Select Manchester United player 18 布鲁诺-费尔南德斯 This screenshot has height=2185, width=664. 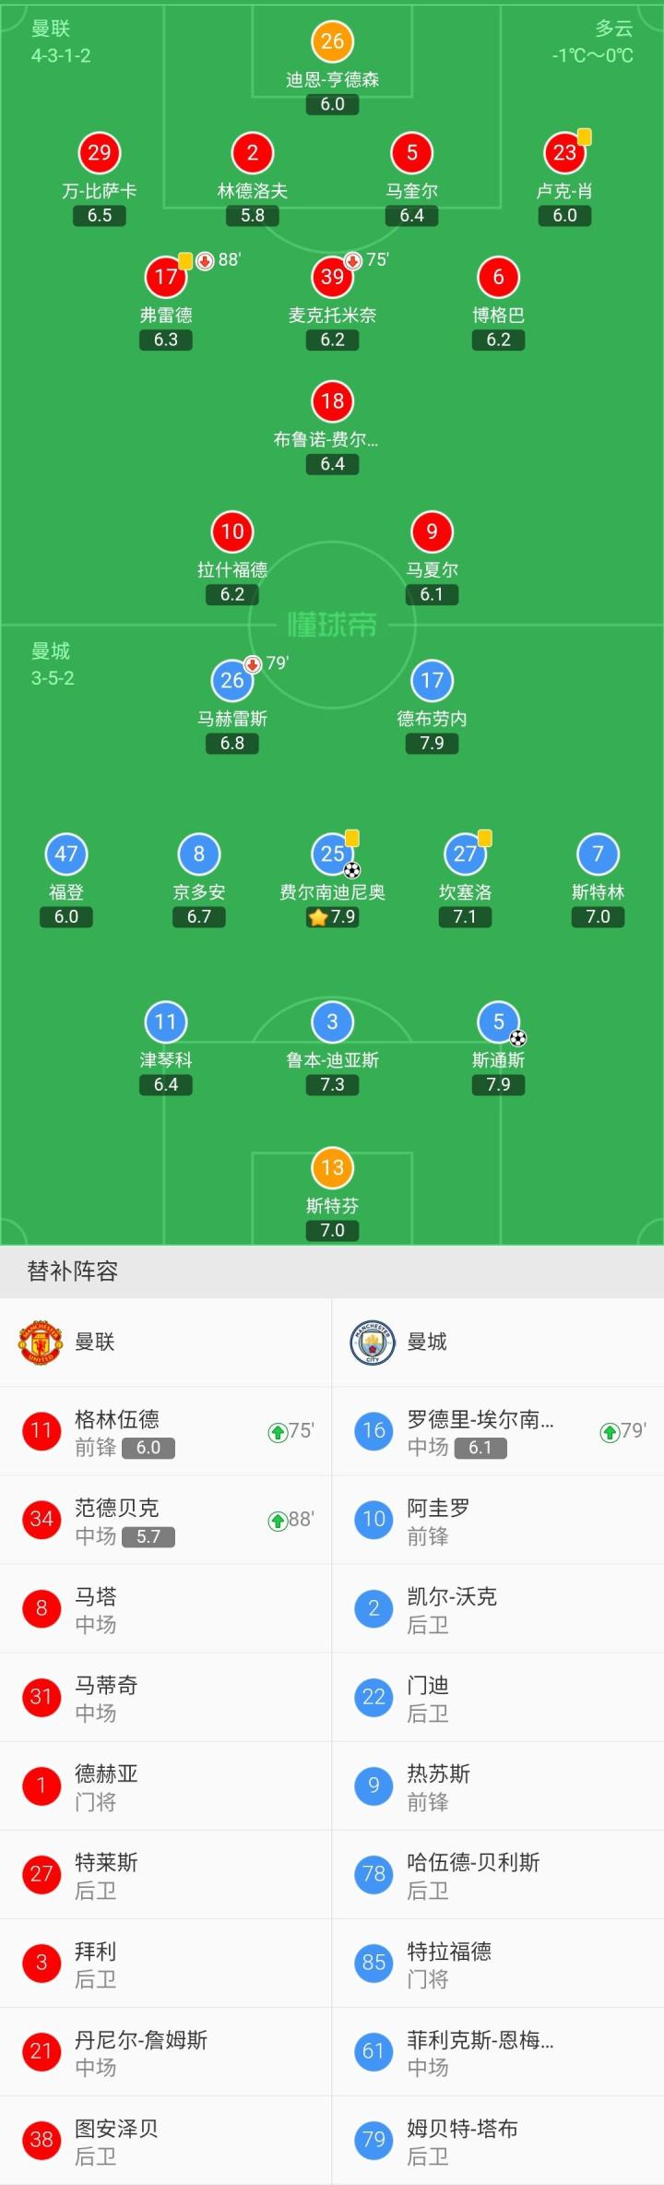(332, 401)
